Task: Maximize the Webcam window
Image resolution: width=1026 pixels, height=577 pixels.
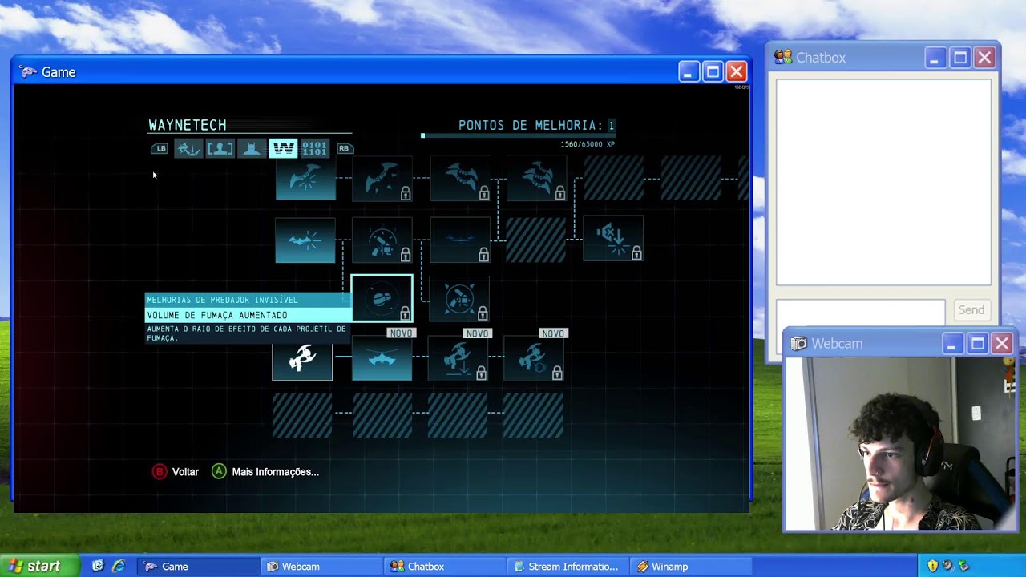Action: click(x=977, y=344)
